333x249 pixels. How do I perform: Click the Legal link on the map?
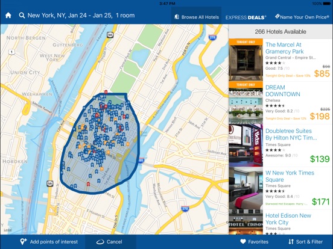point(7,230)
